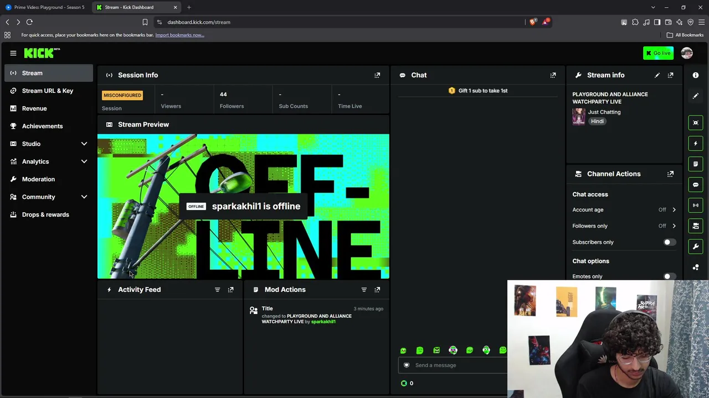Click the Brave Shields icon
The width and height of the screenshot is (709, 398).
coord(533,22)
